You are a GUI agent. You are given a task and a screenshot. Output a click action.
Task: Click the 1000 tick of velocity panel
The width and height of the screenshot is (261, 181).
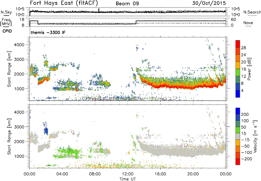[19, 156]
